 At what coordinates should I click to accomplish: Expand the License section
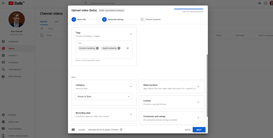[198, 102]
